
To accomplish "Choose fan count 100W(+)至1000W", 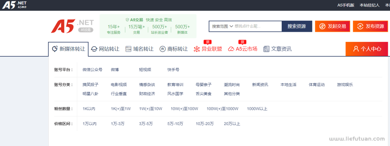I will [x=222, y=109].
